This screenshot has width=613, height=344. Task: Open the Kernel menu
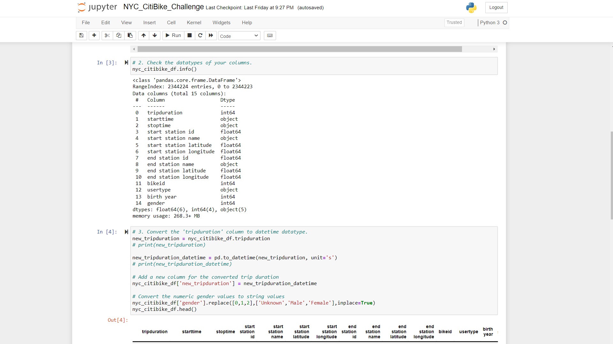coord(194,23)
